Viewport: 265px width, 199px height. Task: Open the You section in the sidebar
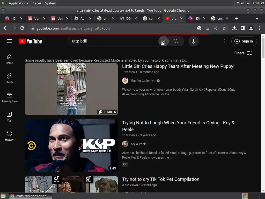(x=9, y=117)
